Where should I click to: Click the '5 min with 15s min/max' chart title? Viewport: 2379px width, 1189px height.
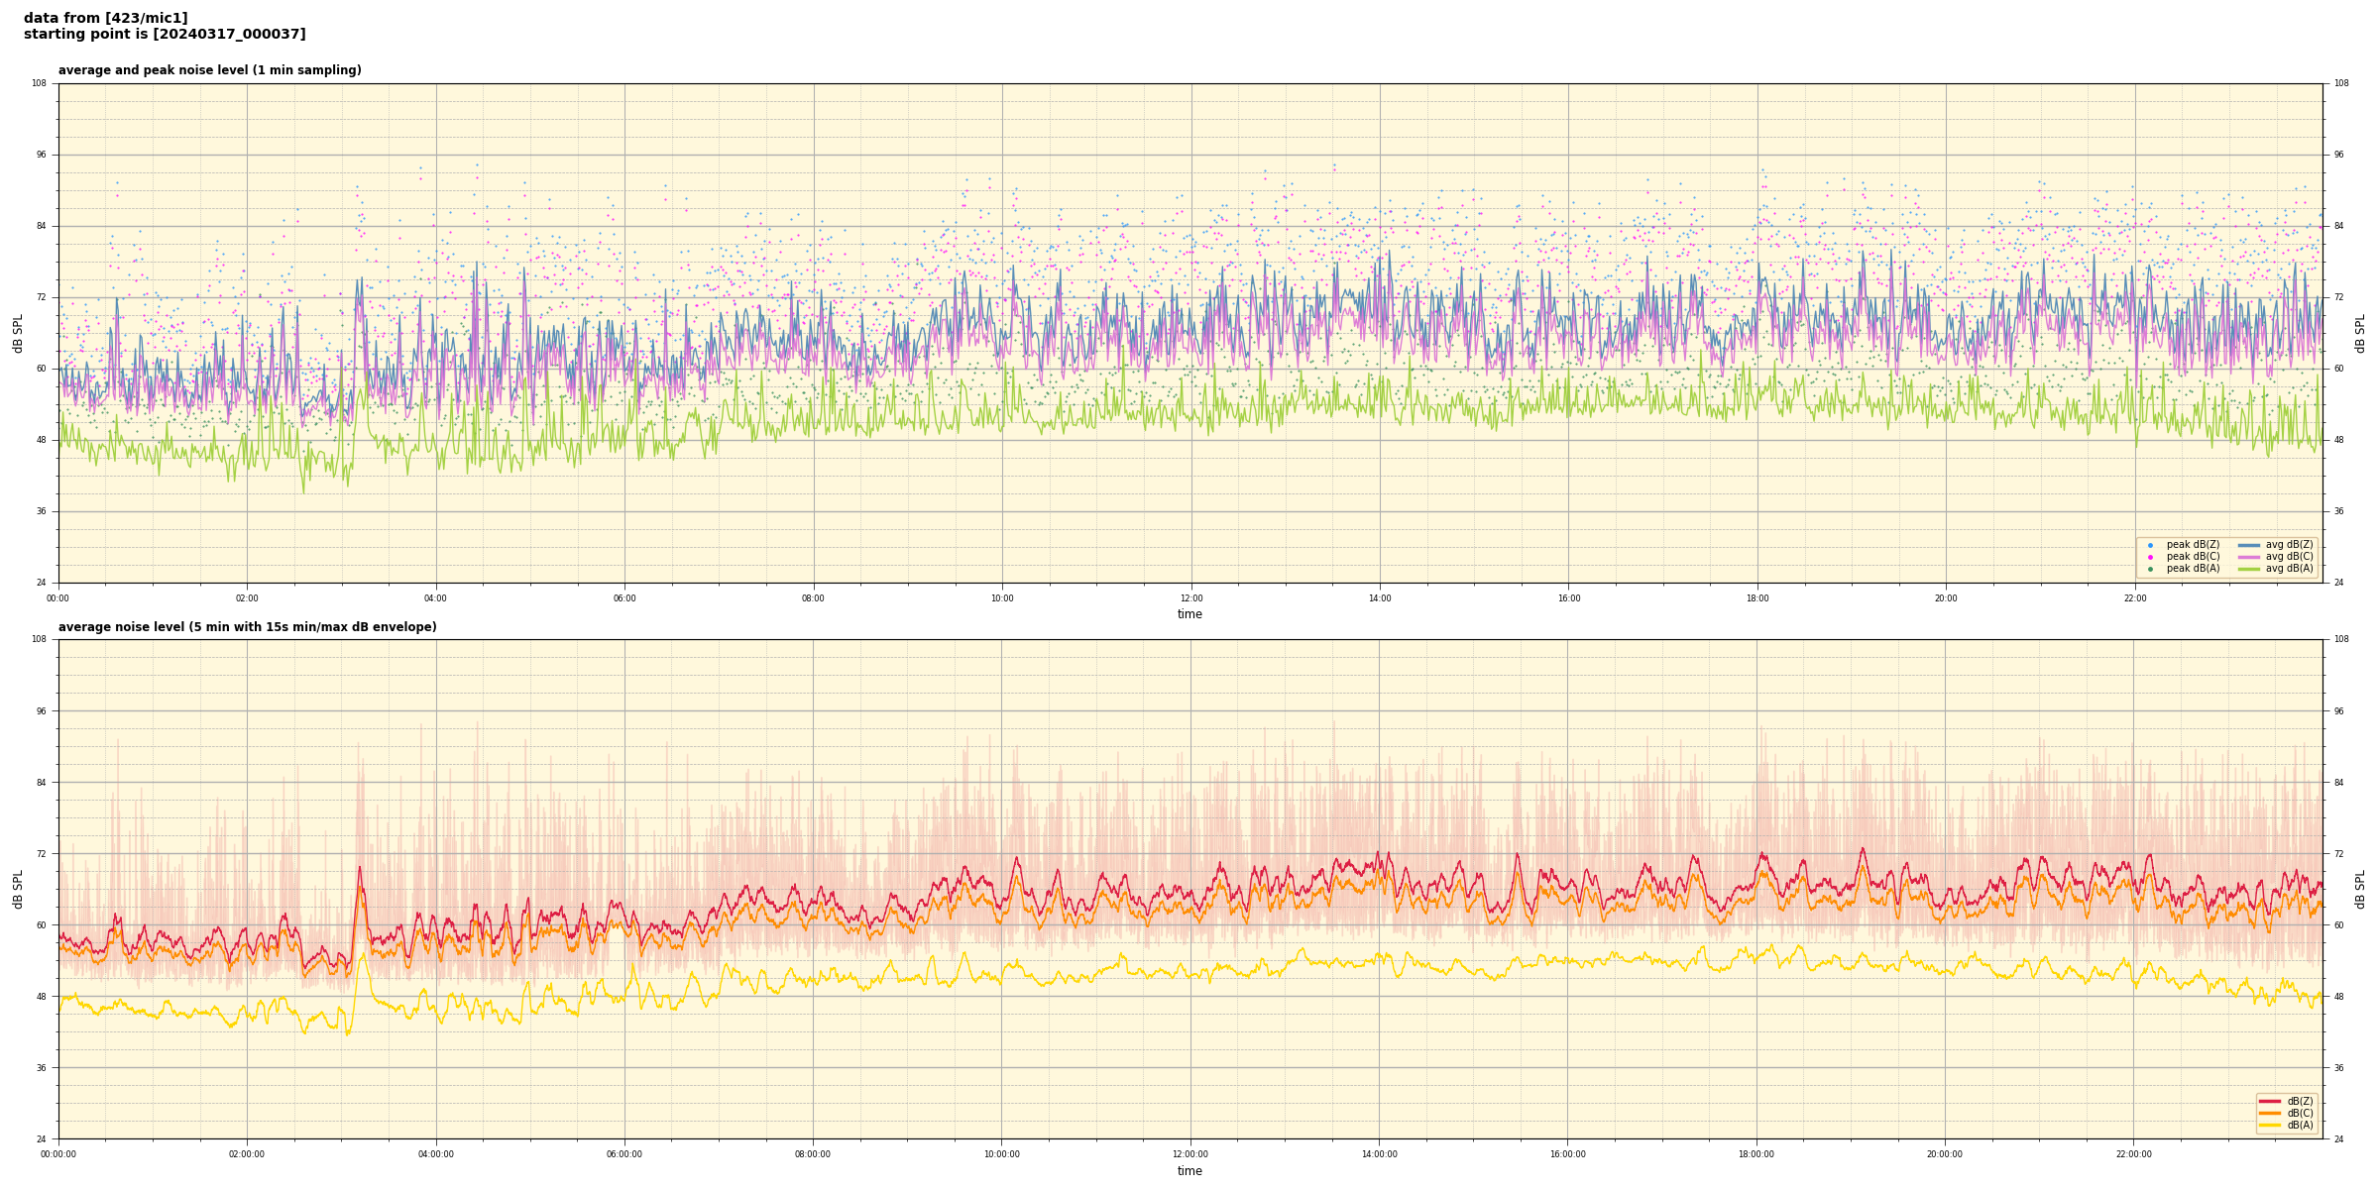(247, 627)
